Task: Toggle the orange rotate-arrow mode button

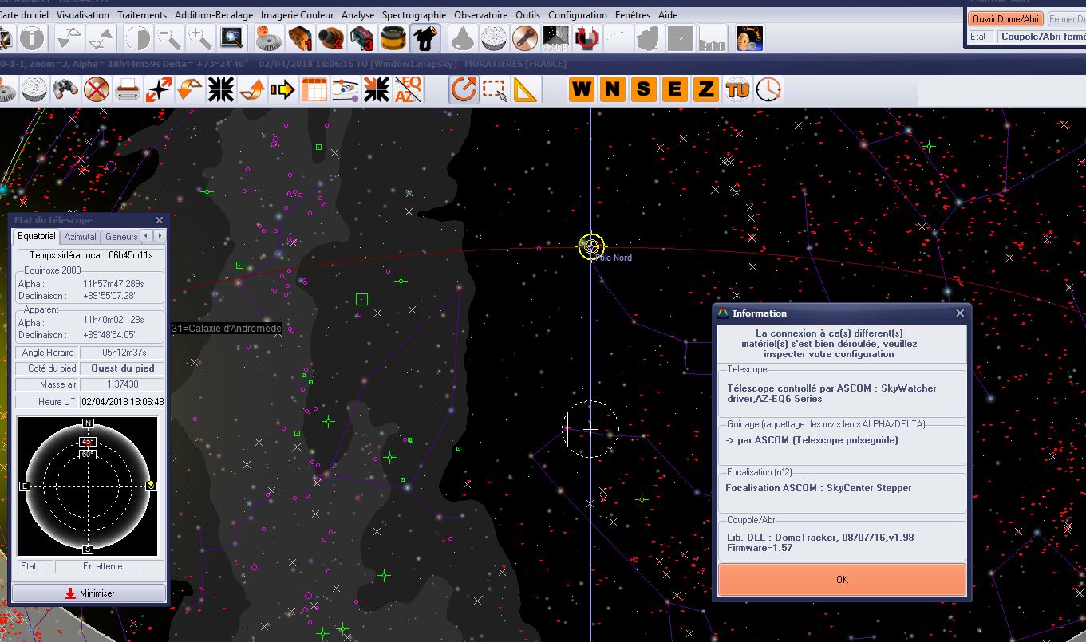Action: pyautogui.click(x=464, y=89)
